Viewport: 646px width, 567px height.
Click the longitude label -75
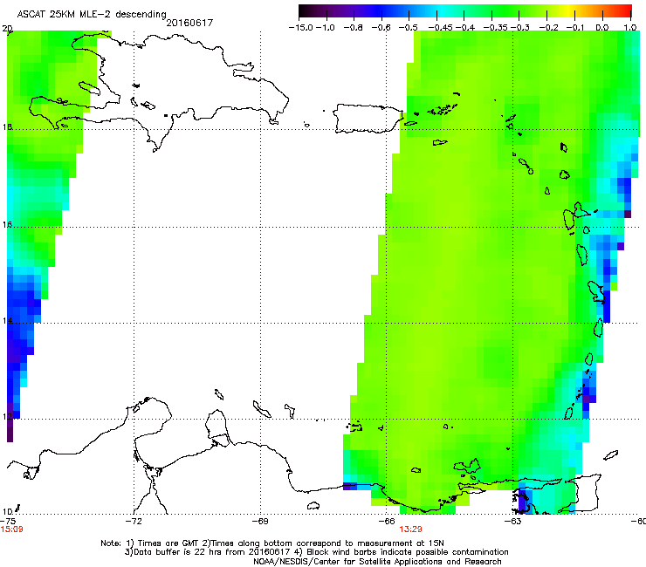coord(8,521)
